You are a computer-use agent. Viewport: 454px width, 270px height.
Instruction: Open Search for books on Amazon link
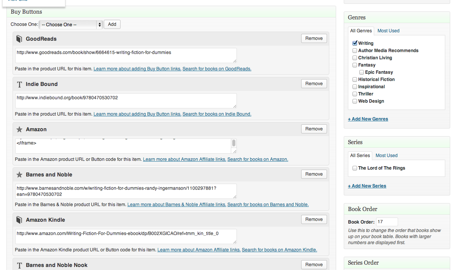[x=258, y=159]
